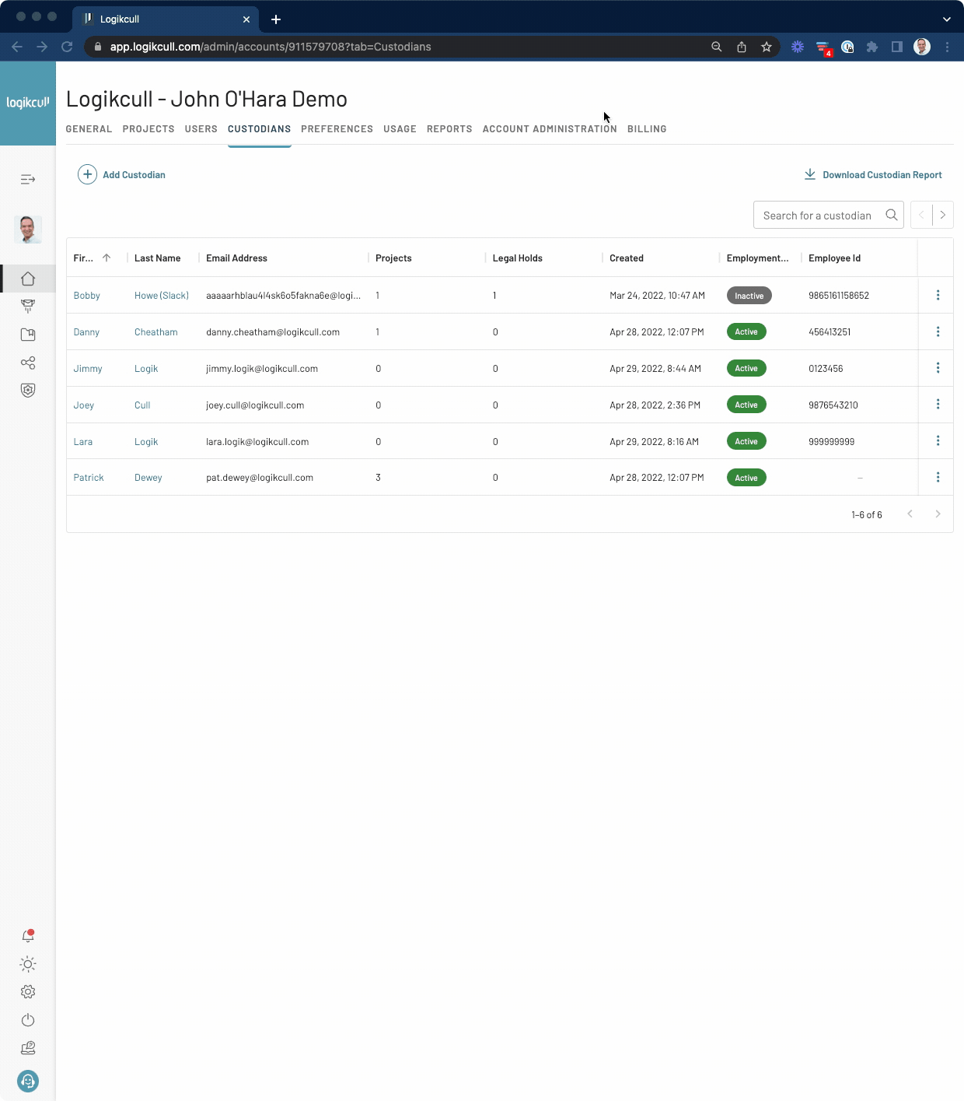Screen dimensions: 964x1101
Task: Open the support chat headset icon
Action: 28,1081
